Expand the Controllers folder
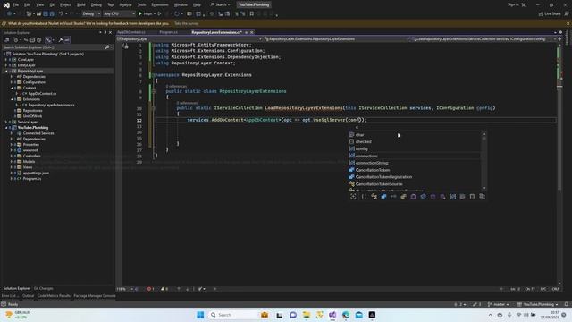This screenshot has height=322, width=572. [12, 156]
